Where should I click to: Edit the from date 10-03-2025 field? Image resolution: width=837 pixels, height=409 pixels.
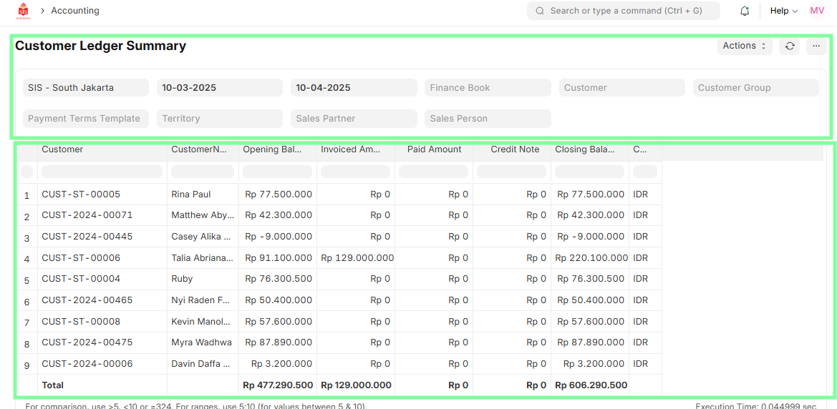pos(219,88)
